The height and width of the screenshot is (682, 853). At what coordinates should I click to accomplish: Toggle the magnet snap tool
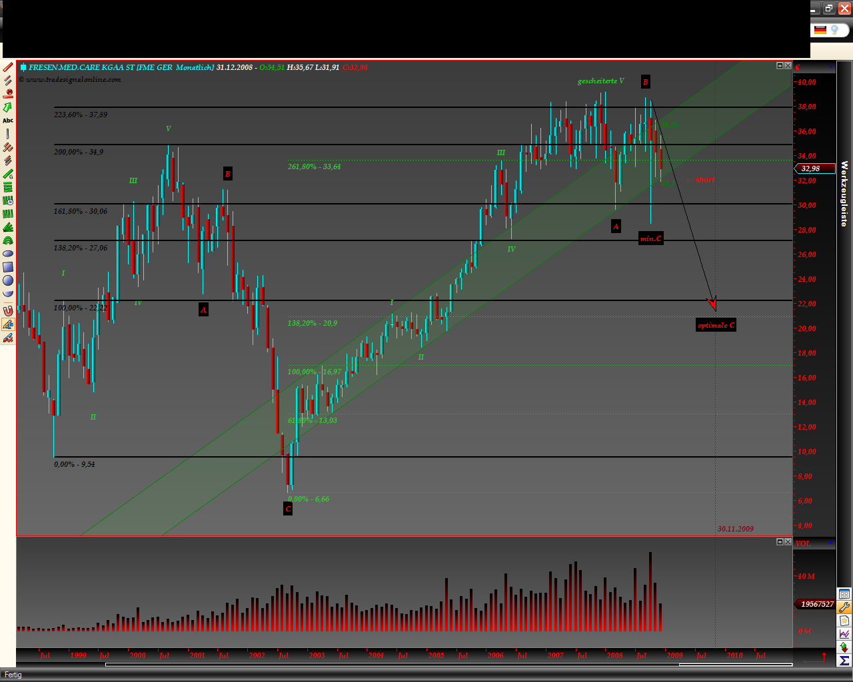(x=8, y=311)
